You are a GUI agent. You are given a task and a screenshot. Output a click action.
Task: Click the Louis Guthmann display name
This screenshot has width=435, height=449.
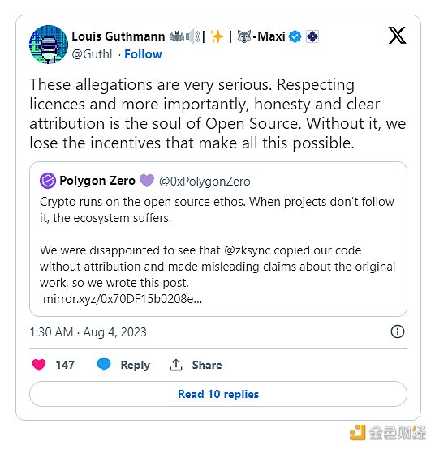118,36
